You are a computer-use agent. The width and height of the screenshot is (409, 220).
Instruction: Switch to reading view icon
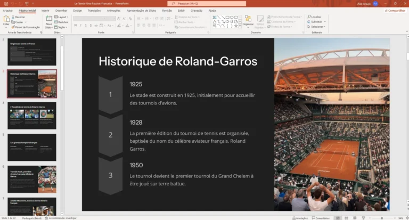(355, 218)
